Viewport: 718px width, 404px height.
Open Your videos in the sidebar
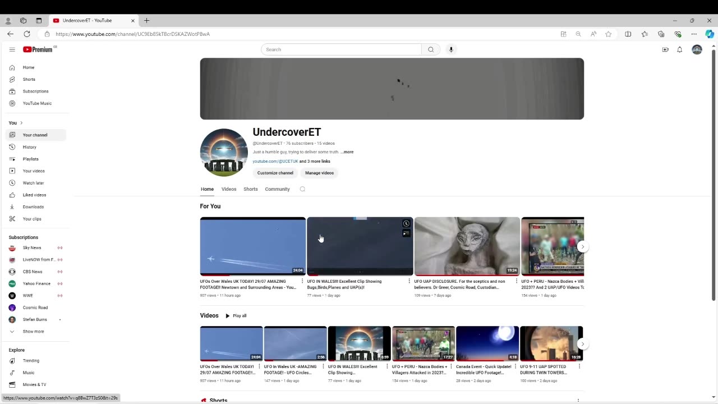(36, 171)
